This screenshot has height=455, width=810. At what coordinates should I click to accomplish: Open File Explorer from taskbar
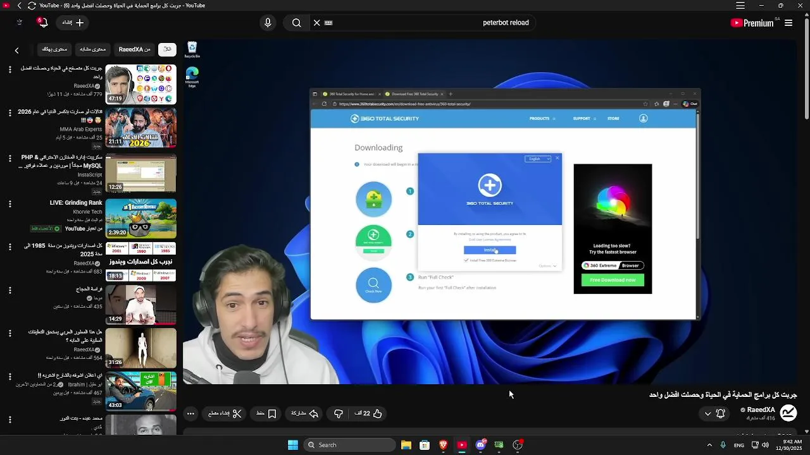click(x=406, y=445)
